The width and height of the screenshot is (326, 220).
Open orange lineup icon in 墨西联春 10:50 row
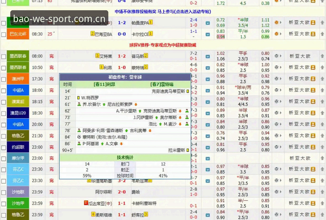coord(313,67)
